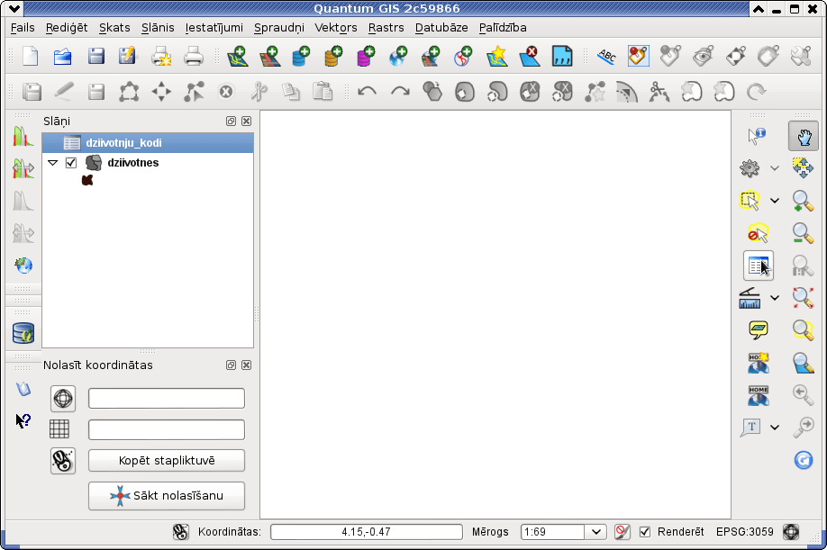Open the measure tool dropdown arrow

click(x=774, y=298)
